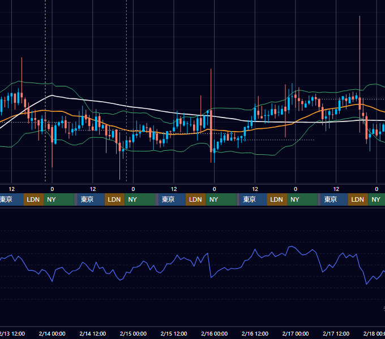Viewport: 385px width, 339px height.
Task: Select the 東京 session block on 2/17
Action: pos(334,199)
